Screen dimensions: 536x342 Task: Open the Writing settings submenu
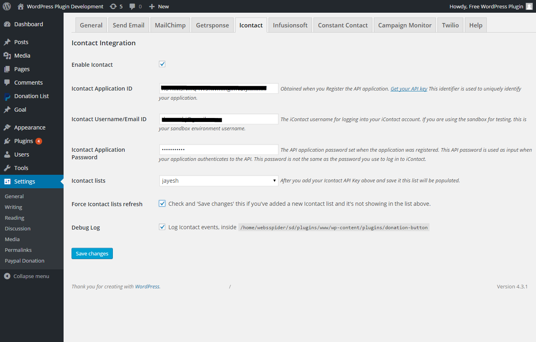click(14, 207)
